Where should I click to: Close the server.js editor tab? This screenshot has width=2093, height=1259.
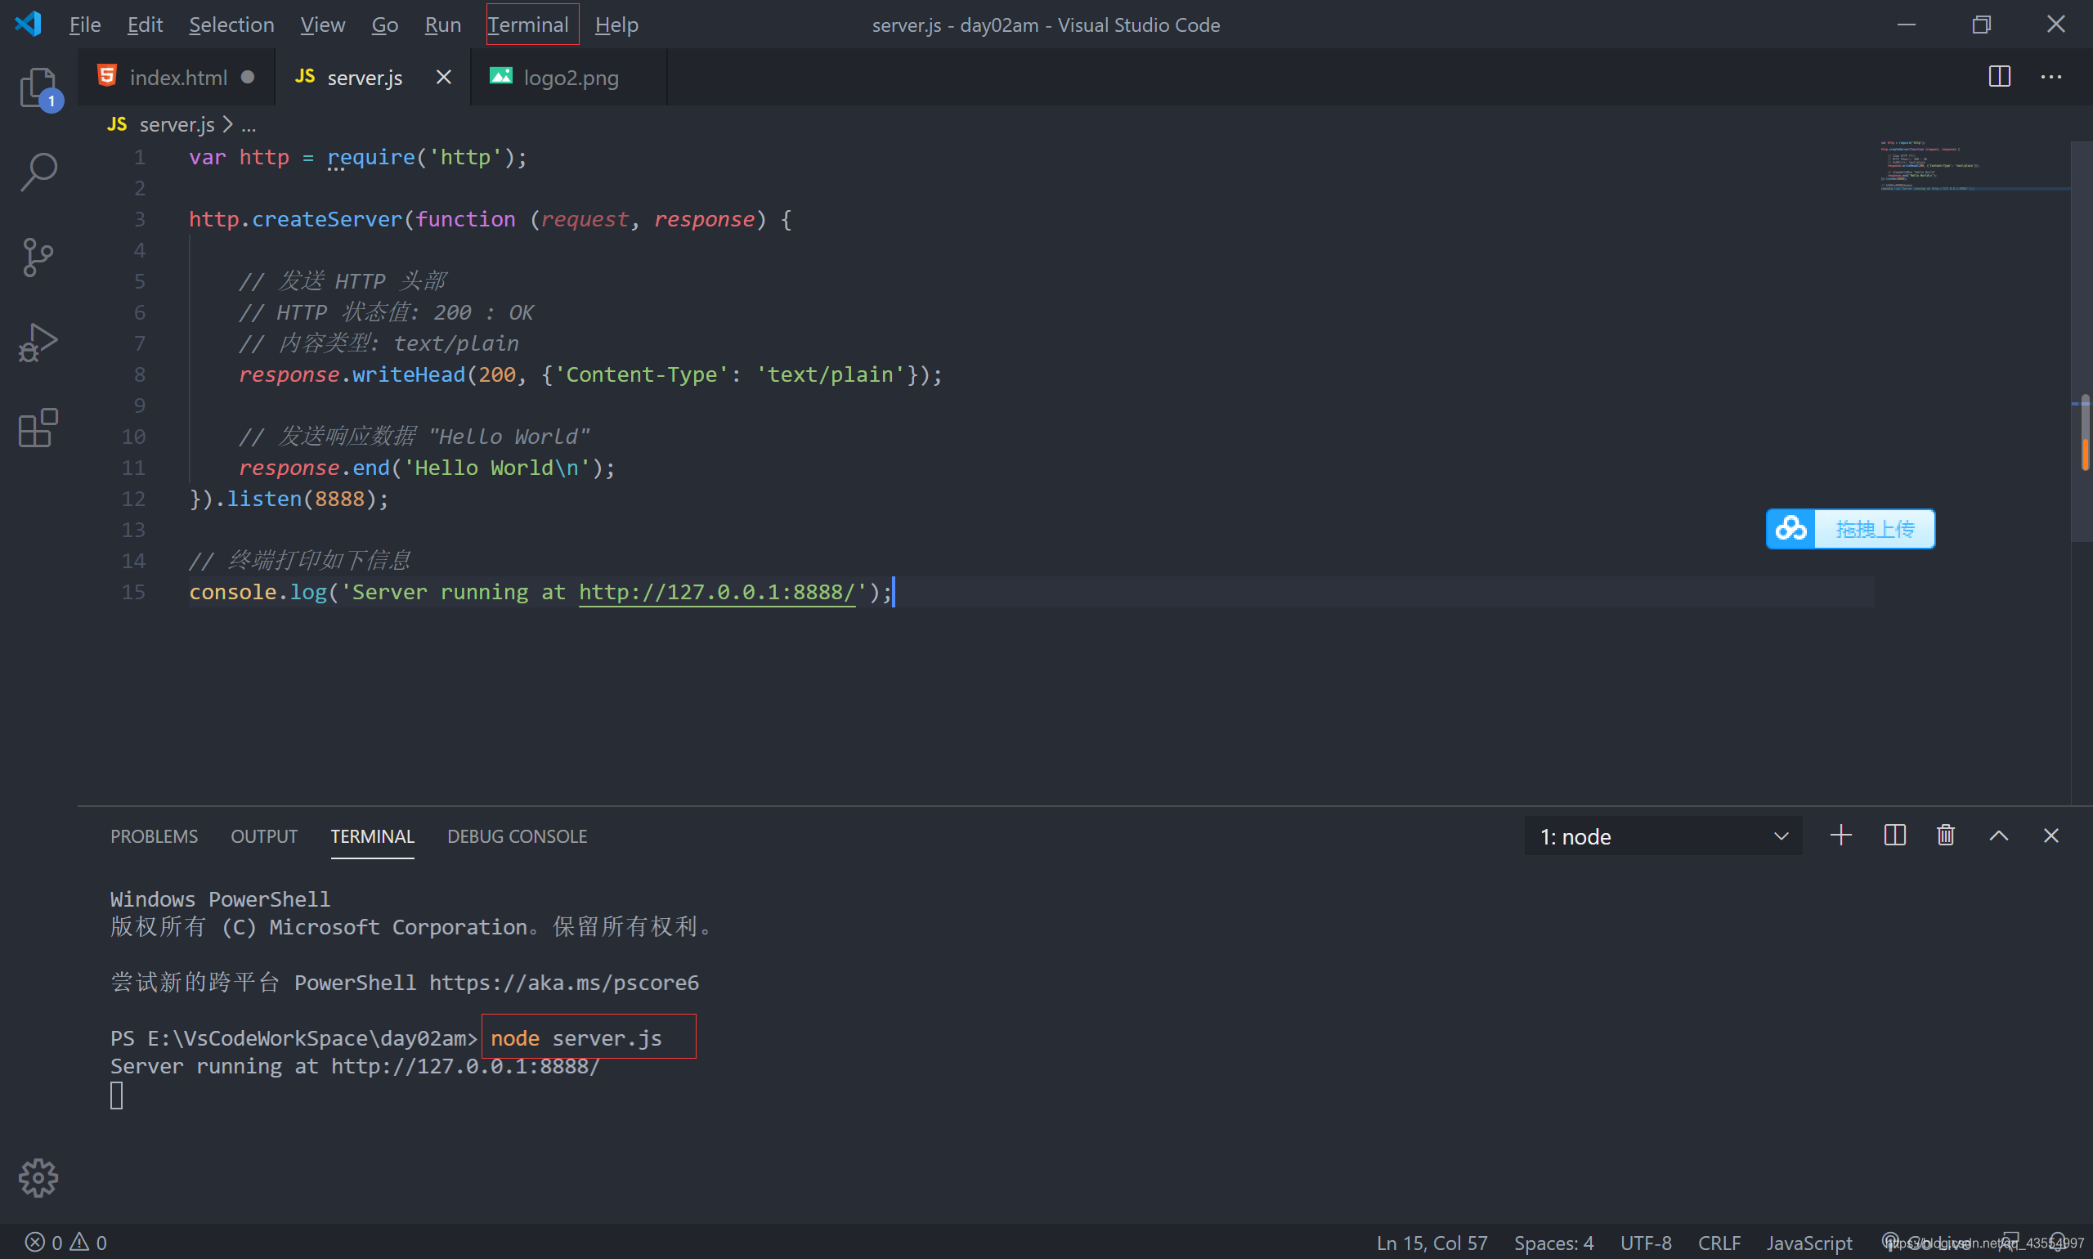444,77
